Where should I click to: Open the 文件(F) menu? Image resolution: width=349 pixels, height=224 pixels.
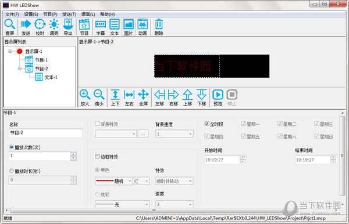pyautogui.click(x=12, y=15)
